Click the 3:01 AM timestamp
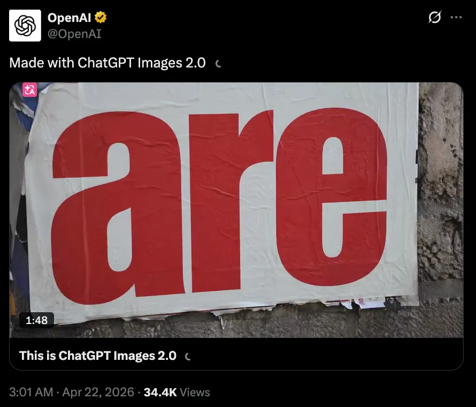This screenshot has width=476, height=407. click(x=31, y=392)
